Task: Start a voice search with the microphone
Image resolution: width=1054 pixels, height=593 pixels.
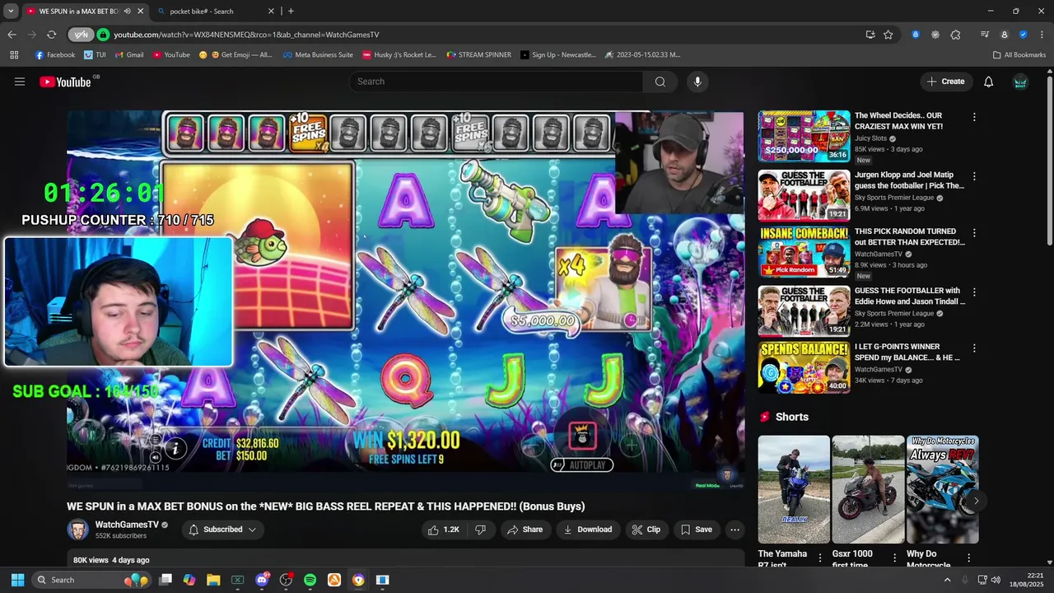Action: coord(697,82)
